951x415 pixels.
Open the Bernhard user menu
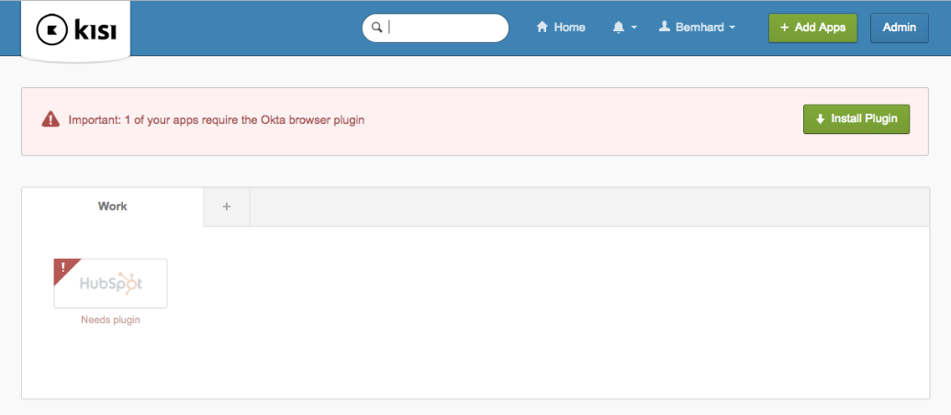coord(697,28)
